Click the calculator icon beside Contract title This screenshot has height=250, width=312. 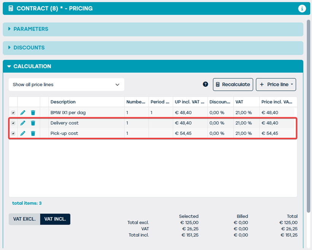coord(11,8)
